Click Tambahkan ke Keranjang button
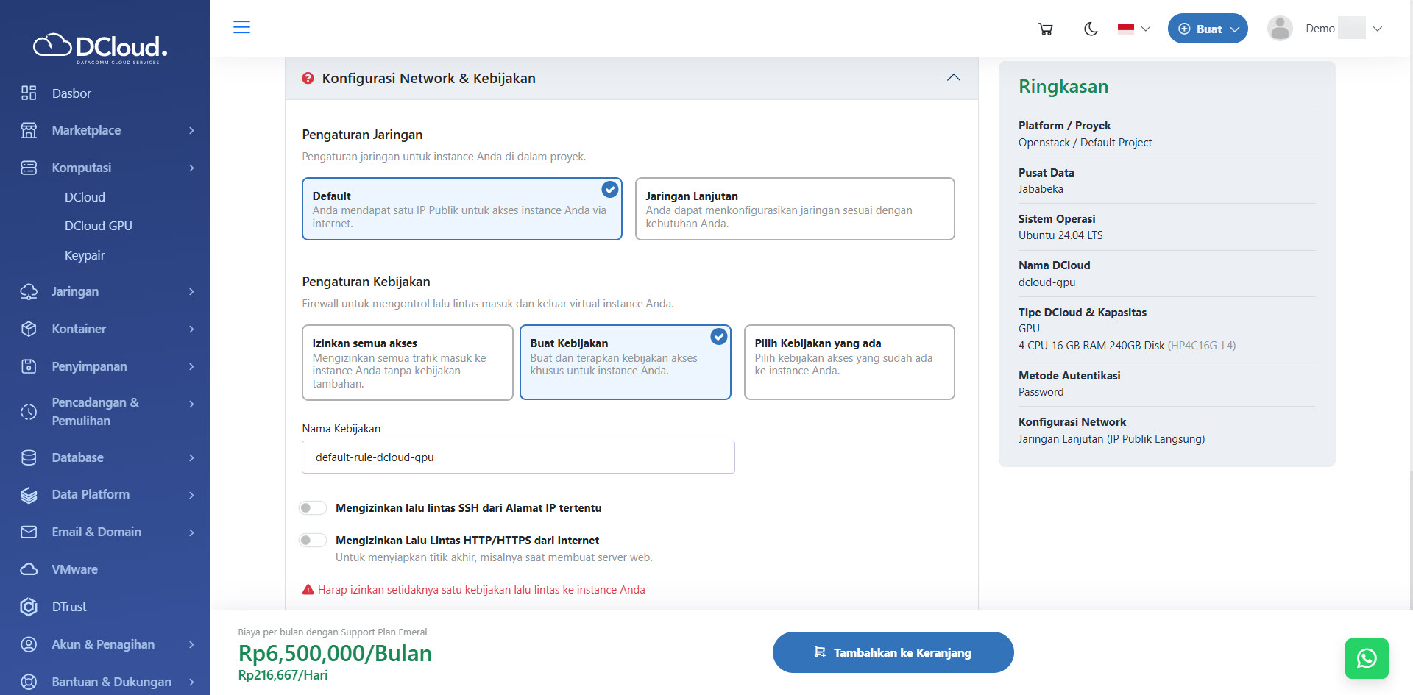The width and height of the screenshot is (1413, 695). (x=893, y=652)
